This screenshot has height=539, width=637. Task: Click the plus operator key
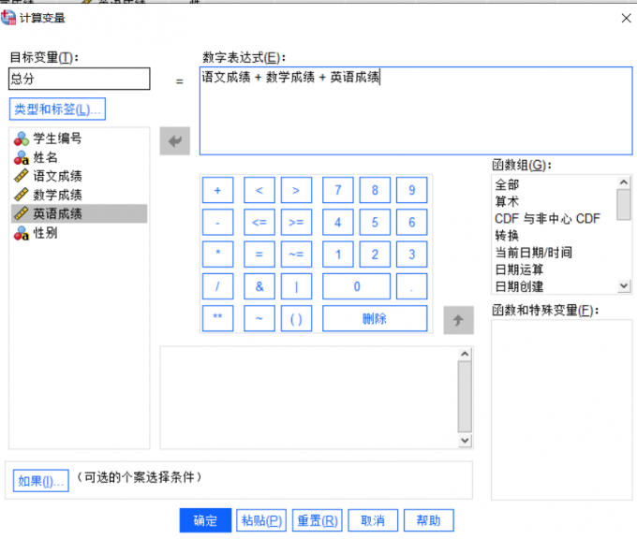pos(217,190)
